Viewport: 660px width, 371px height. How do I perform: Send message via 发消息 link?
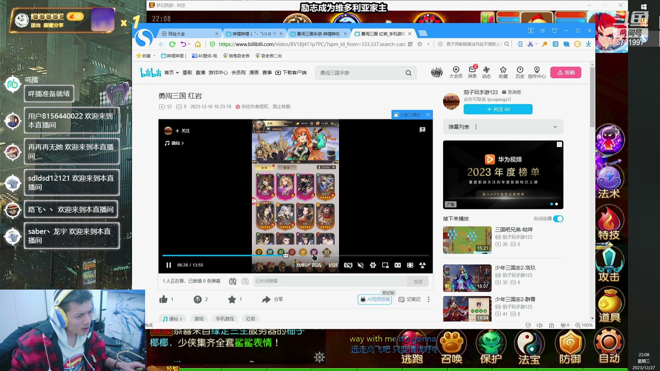(511, 92)
